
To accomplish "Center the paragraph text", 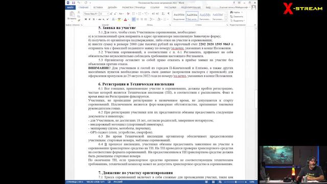I will point(137,19).
